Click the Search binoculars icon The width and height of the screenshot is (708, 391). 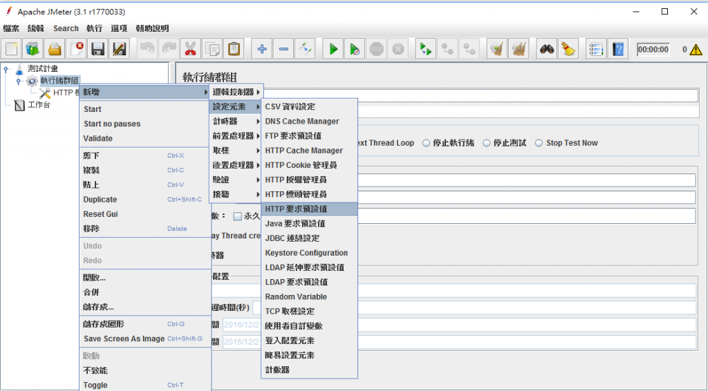[x=547, y=49]
